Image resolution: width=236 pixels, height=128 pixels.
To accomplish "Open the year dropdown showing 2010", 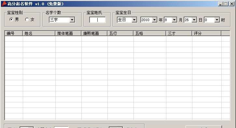I will coord(149,20).
